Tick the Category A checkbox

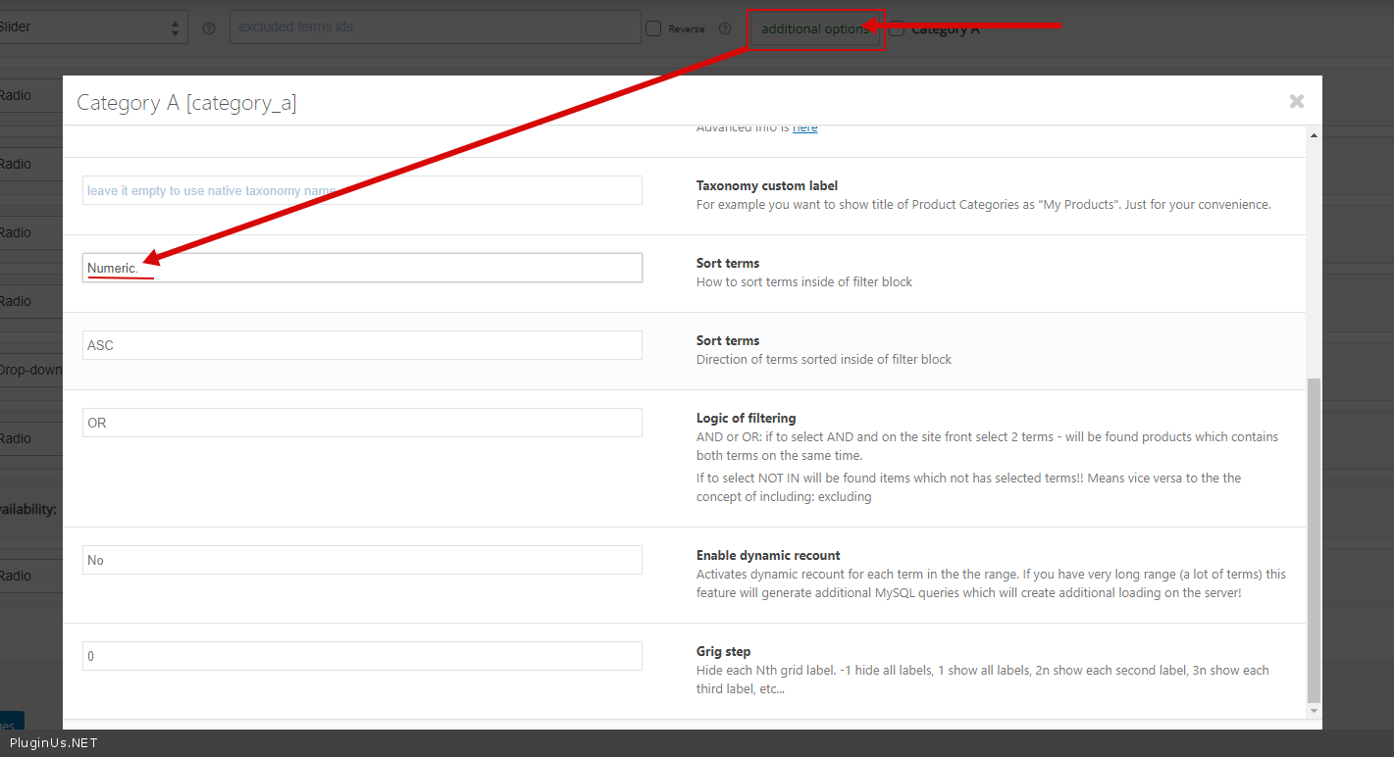pos(897,28)
